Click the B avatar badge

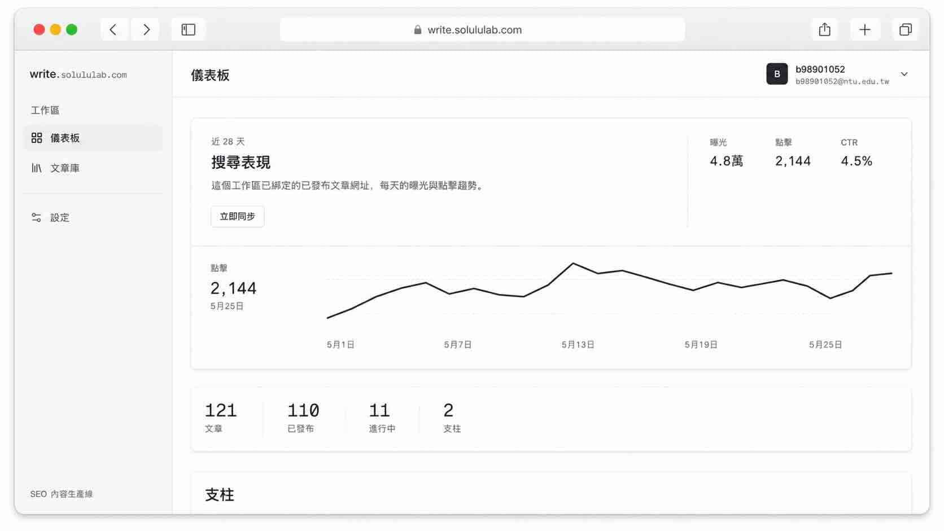(777, 74)
